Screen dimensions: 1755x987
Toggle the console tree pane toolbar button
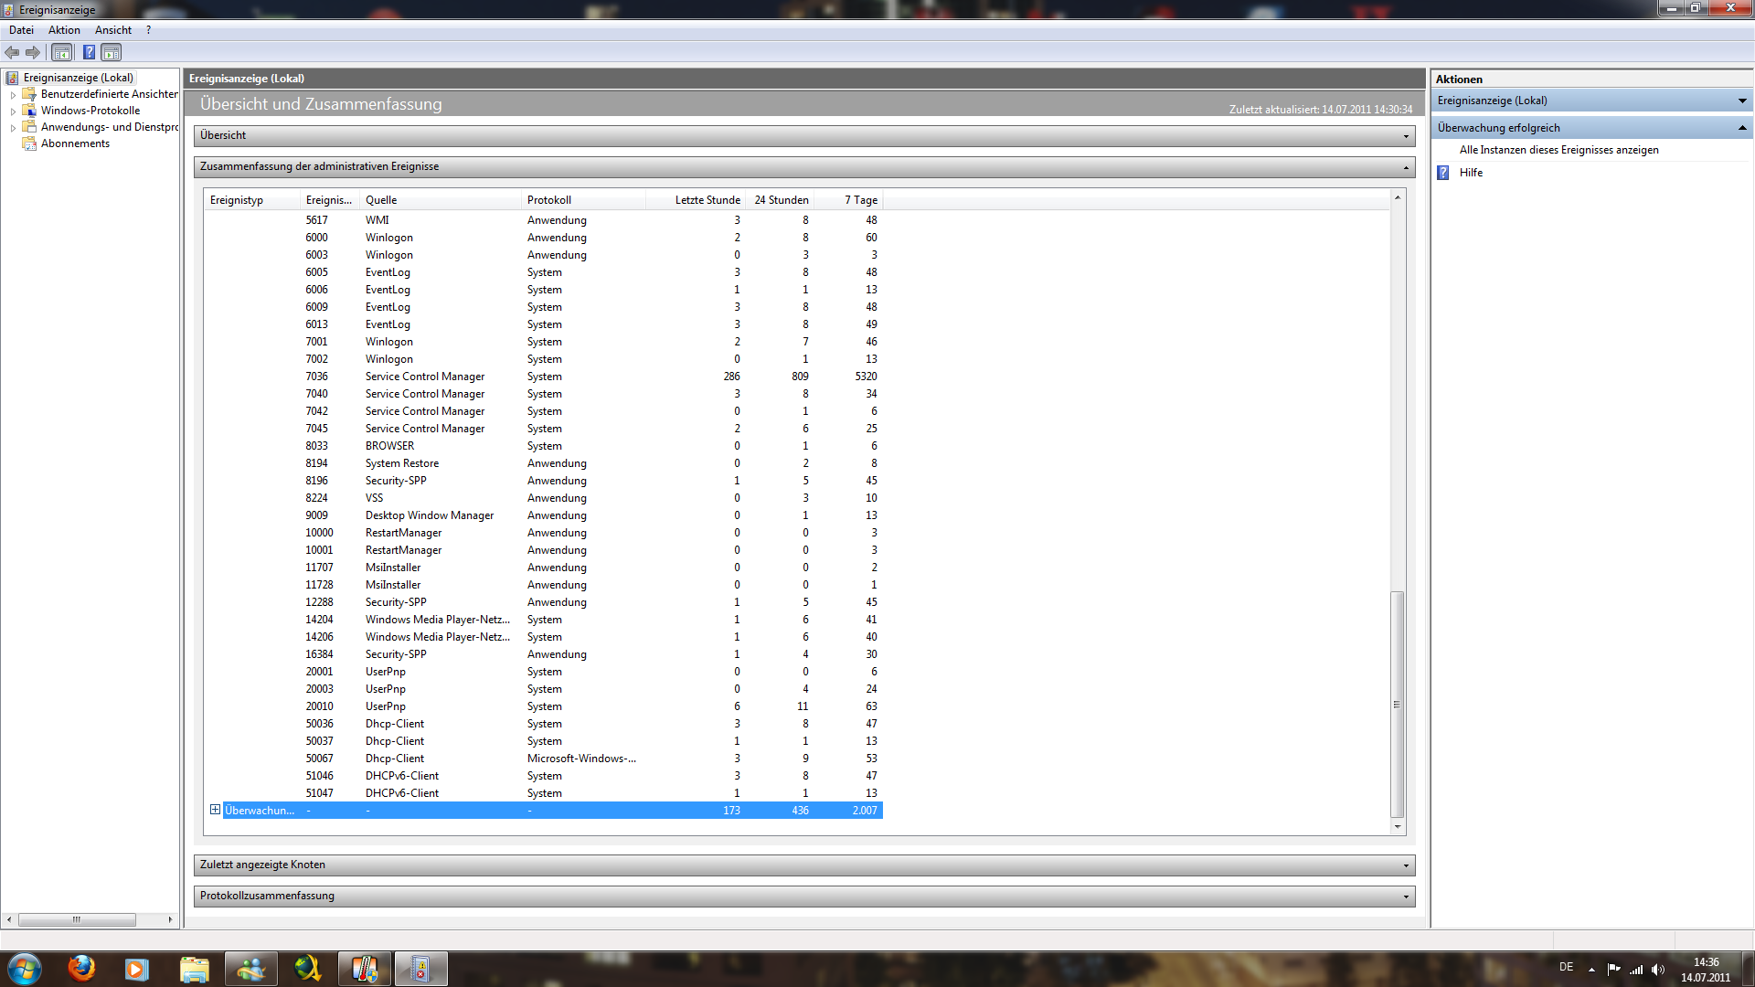pyautogui.click(x=61, y=53)
